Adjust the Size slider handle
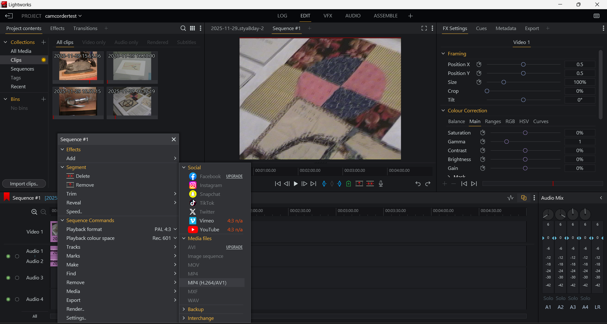 (x=504, y=82)
